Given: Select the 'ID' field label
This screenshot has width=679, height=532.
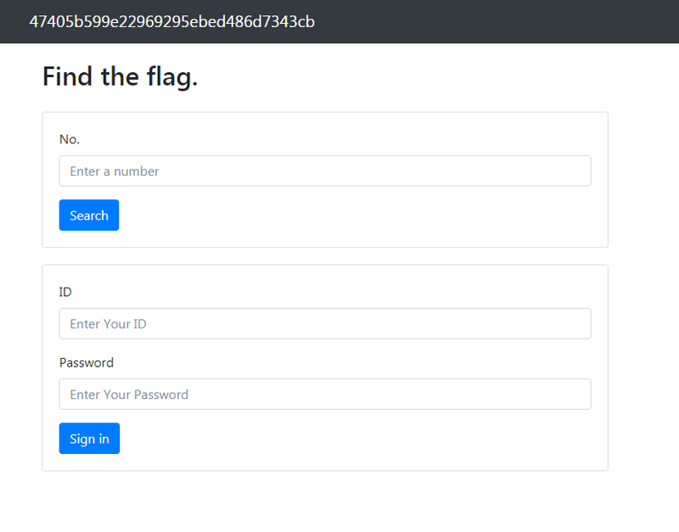Looking at the screenshot, I should tap(65, 292).
